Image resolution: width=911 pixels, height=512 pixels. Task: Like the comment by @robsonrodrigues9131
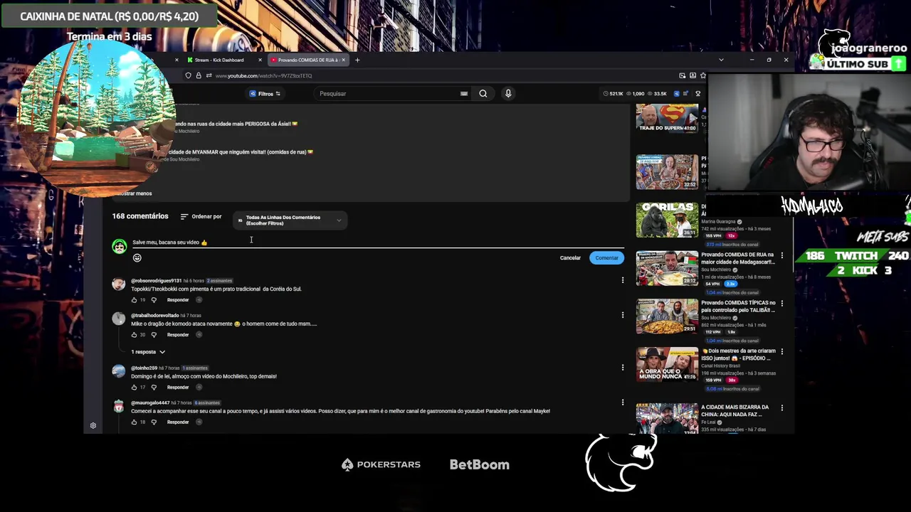point(134,300)
